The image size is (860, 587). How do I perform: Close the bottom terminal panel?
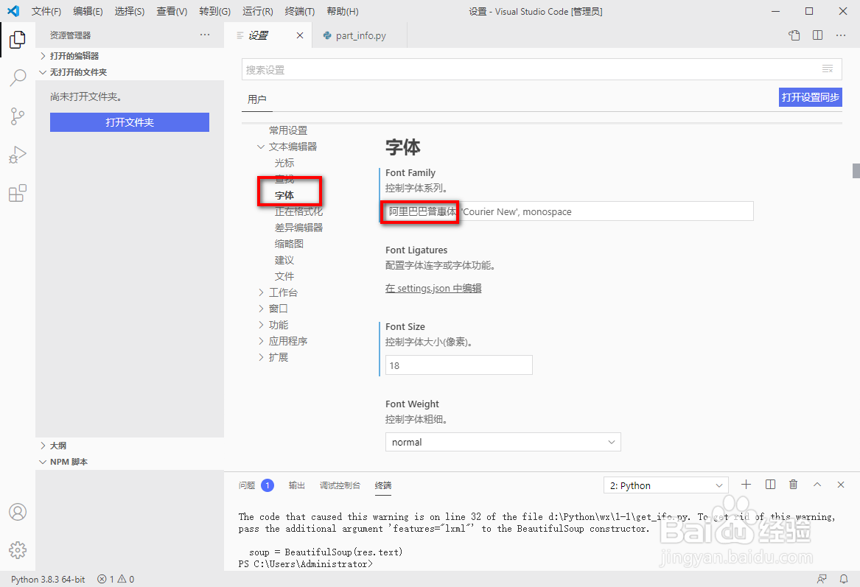(841, 485)
